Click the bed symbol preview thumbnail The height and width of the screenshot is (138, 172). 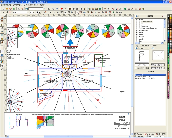point(142,56)
